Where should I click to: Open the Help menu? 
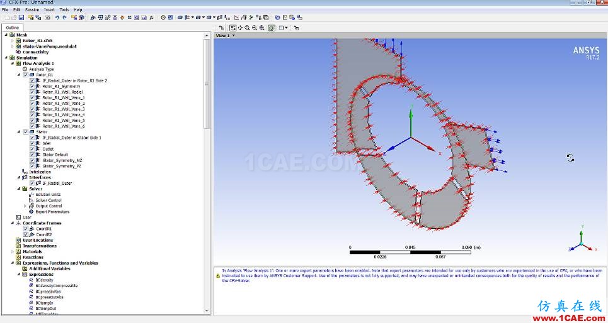78,9
